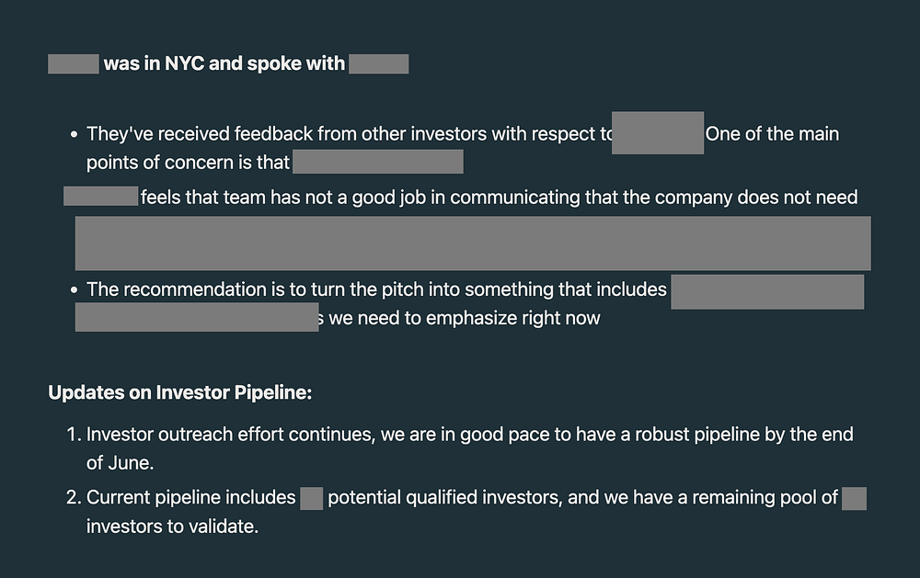
Task: Click the wide full-width redacted block
Action: [x=473, y=244]
